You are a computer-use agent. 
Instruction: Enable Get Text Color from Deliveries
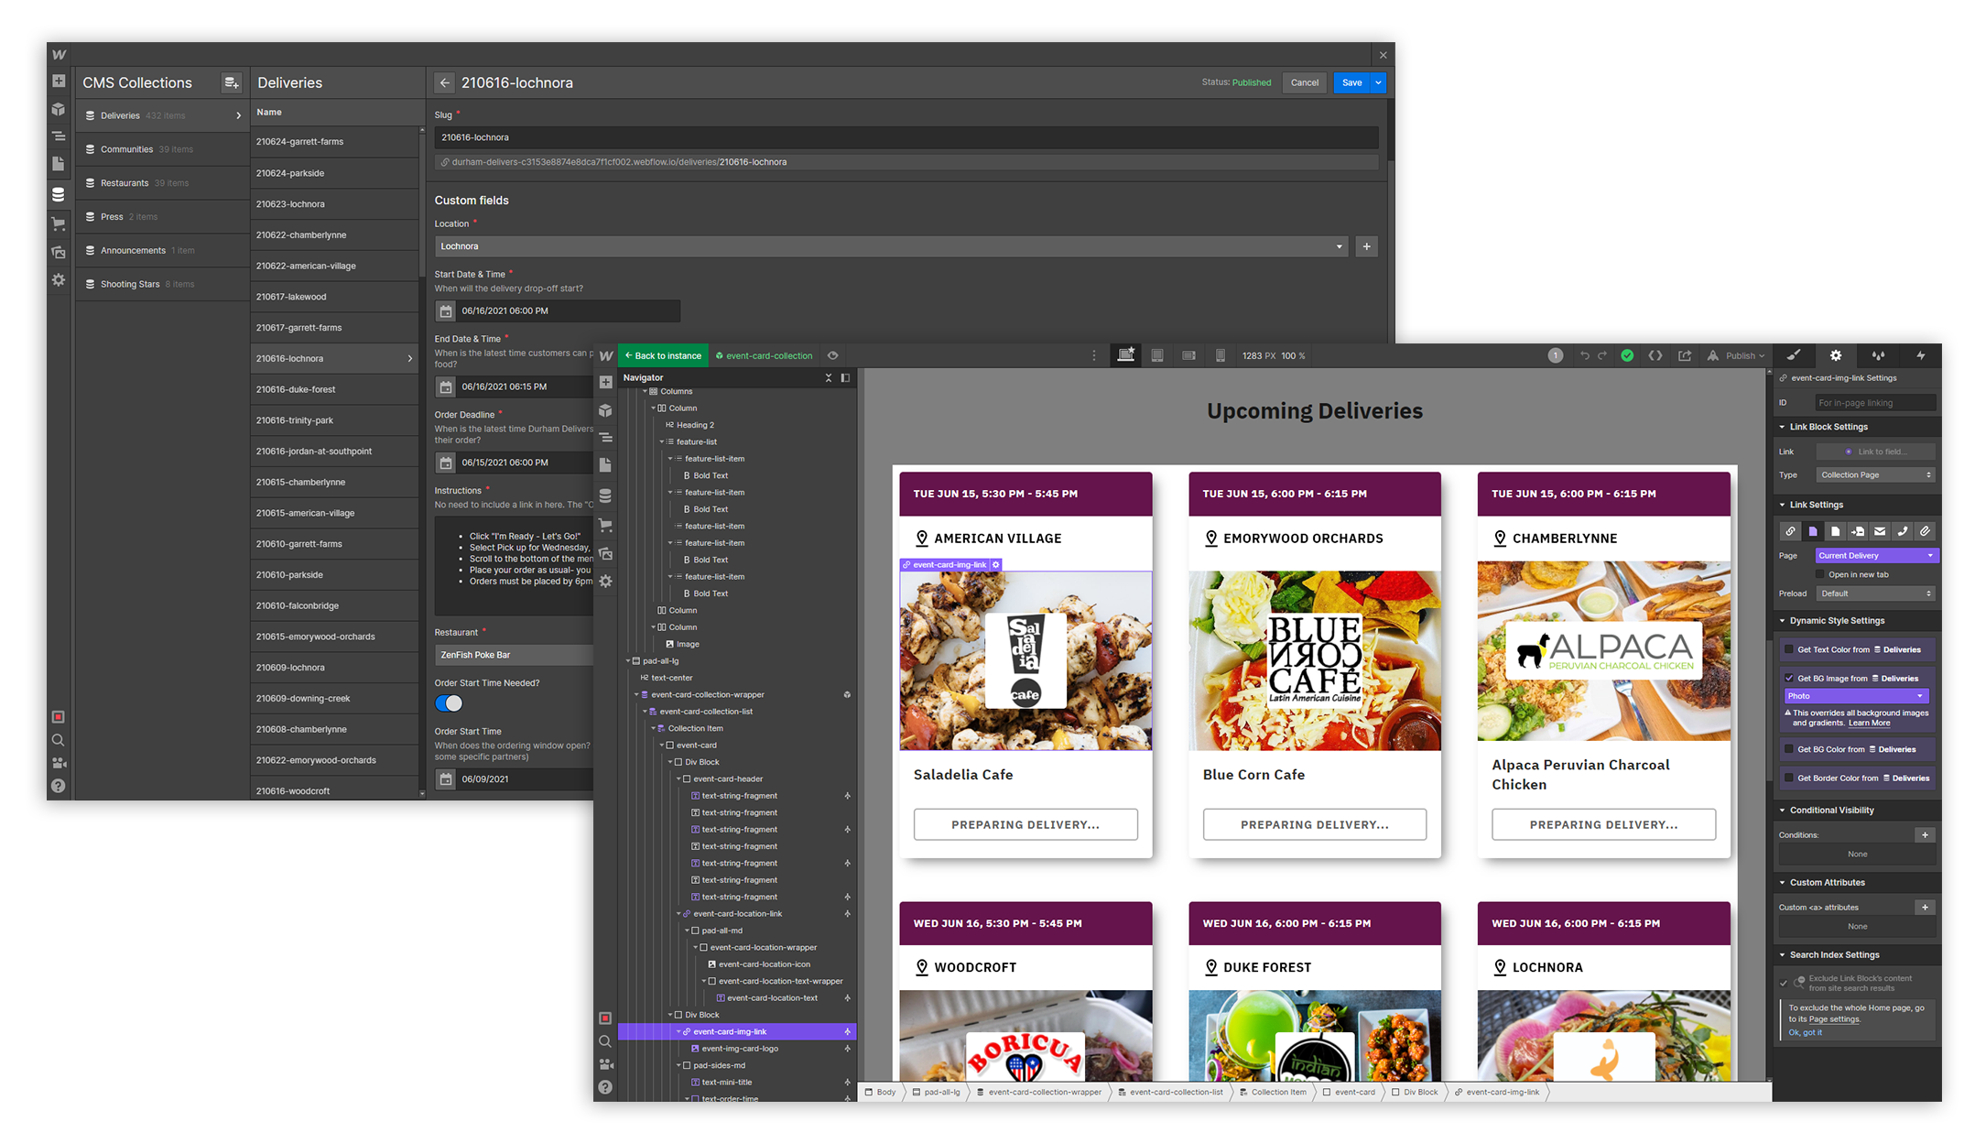coord(1788,649)
